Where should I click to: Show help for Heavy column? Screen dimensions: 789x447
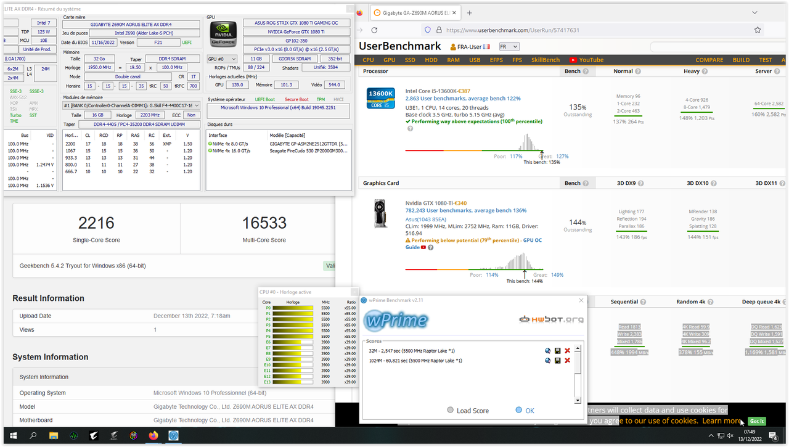click(x=705, y=71)
